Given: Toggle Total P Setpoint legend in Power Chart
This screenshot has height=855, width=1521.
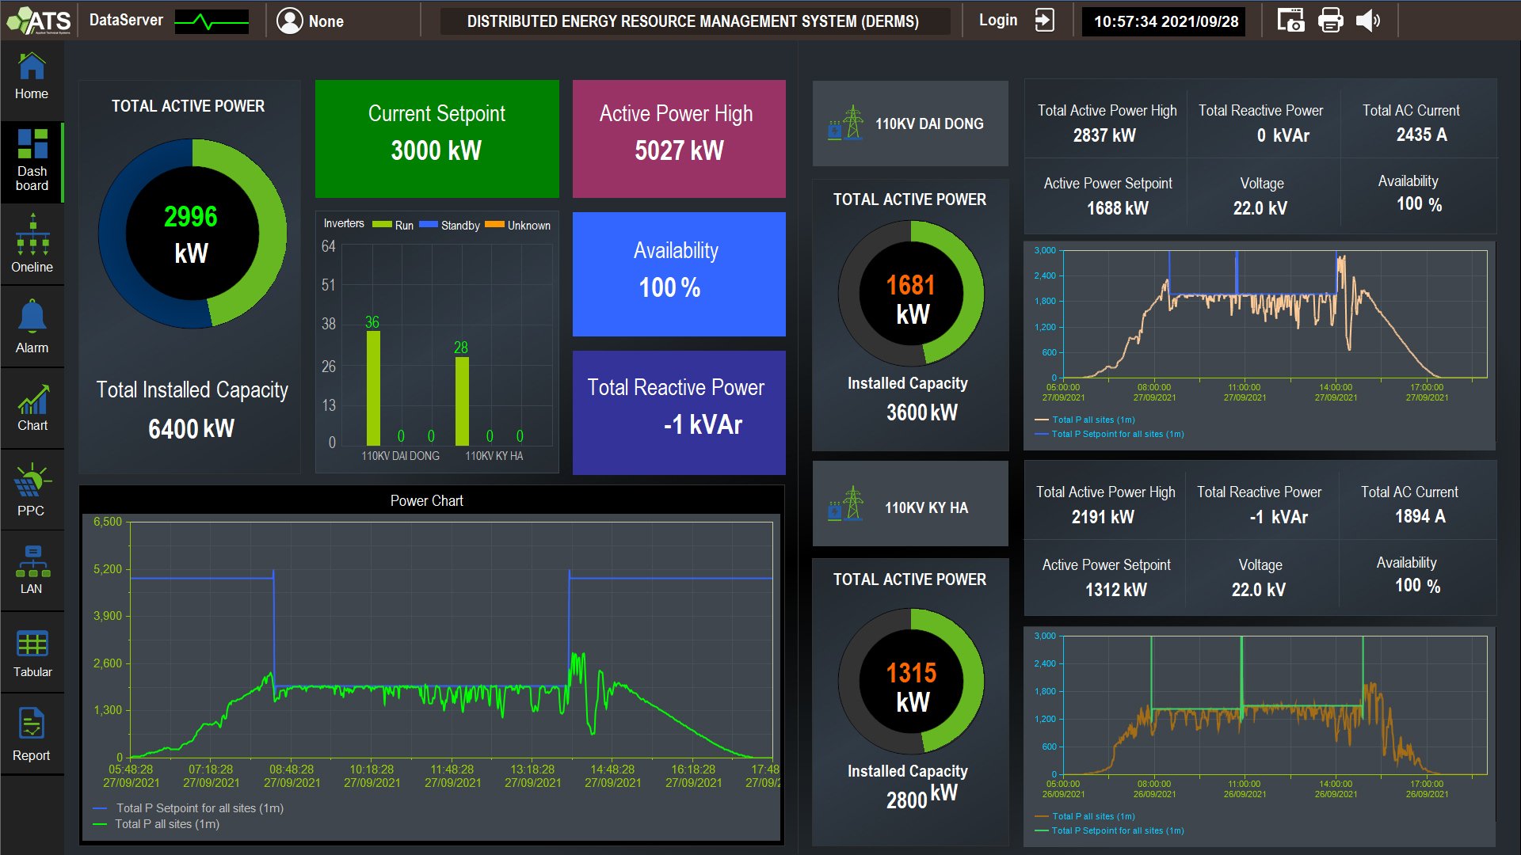Looking at the screenshot, I should click(189, 808).
